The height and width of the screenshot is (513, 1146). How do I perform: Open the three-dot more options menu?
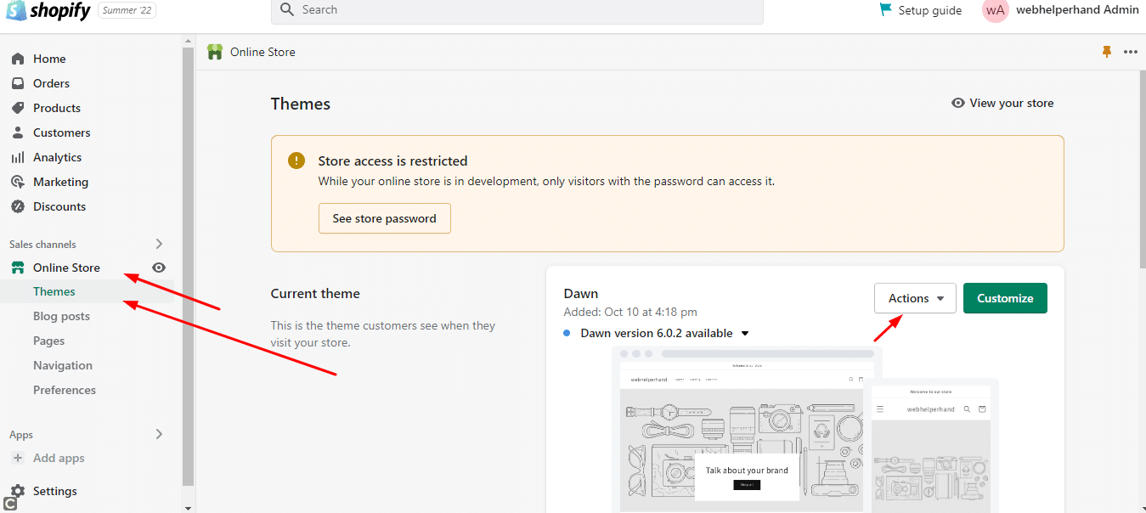[x=1130, y=52]
